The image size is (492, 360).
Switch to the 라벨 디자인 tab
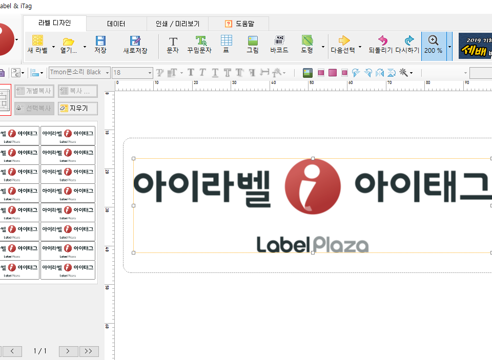pos(55,23)
